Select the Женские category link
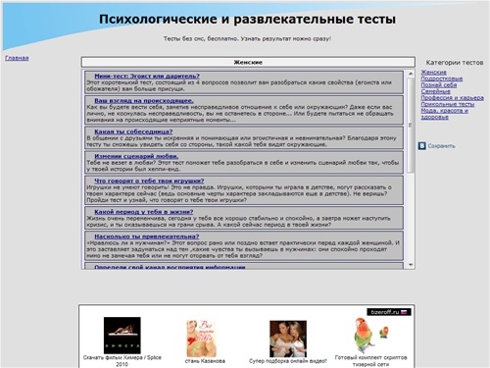Screen dimensions: 490x368 tap(433, 72)
